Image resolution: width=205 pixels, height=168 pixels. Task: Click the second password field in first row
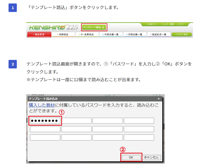pyautogui.click(x=76, y=121)
